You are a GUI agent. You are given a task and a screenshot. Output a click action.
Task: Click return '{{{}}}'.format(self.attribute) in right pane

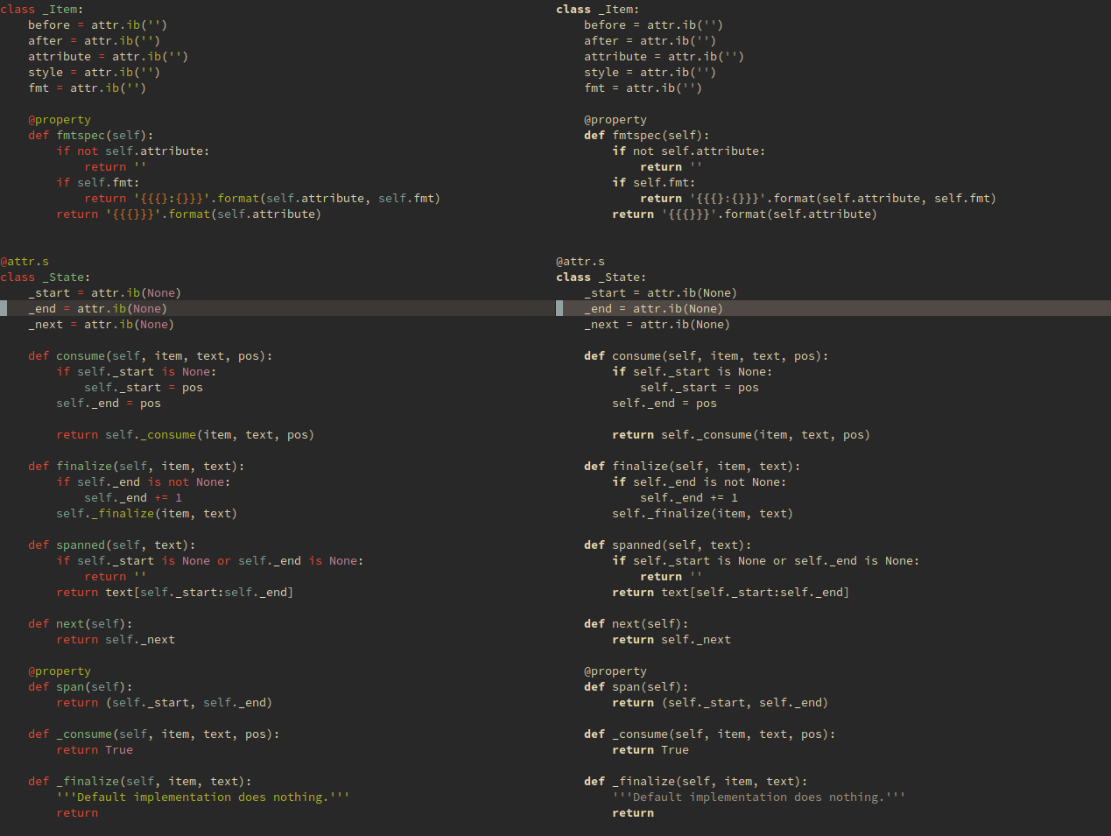point(744,214)
